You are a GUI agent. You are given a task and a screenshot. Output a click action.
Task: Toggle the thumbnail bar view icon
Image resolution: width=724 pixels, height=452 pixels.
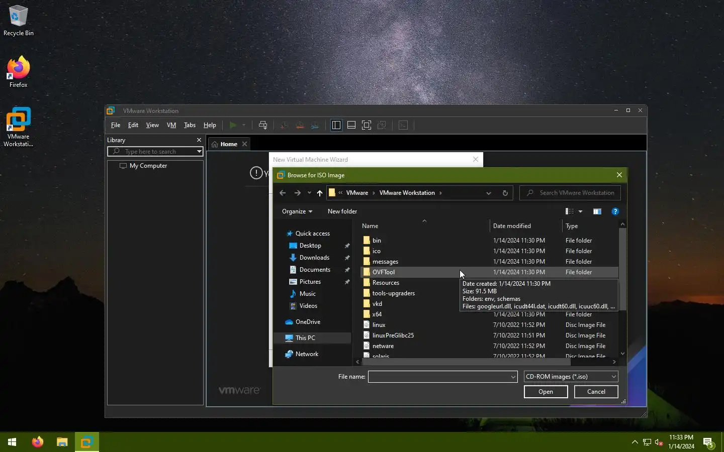tap(351, 125)
